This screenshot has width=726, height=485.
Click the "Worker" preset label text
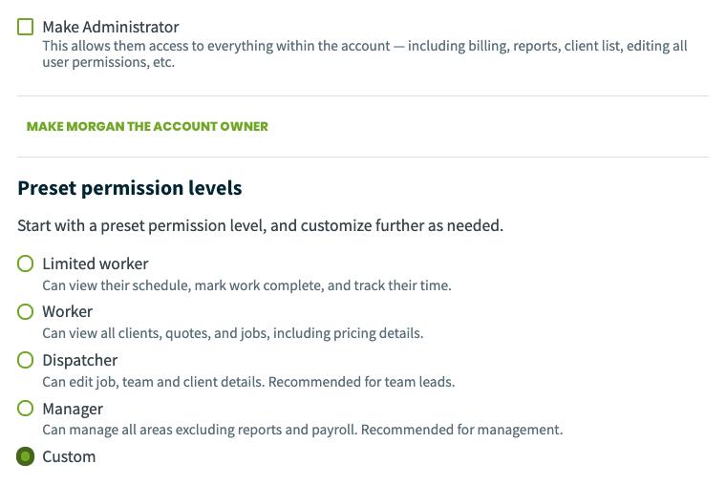click(68, 312)
